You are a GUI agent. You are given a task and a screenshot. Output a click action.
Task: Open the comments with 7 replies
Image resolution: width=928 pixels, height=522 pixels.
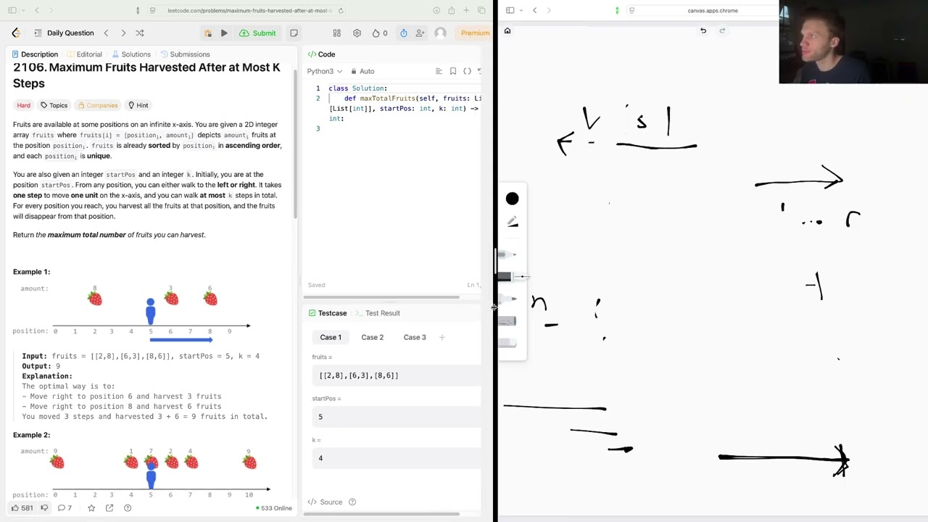point(65,507)
